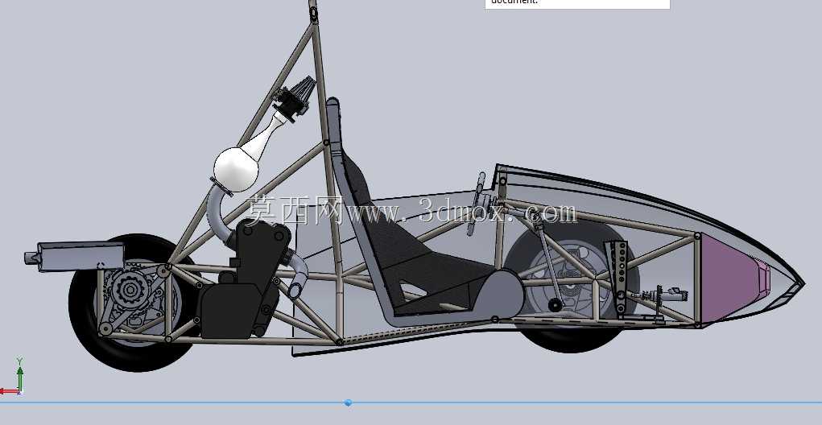Click the red X axis of the triad
The width and height of the screenshot is (822, 425).
coord(9,391)
